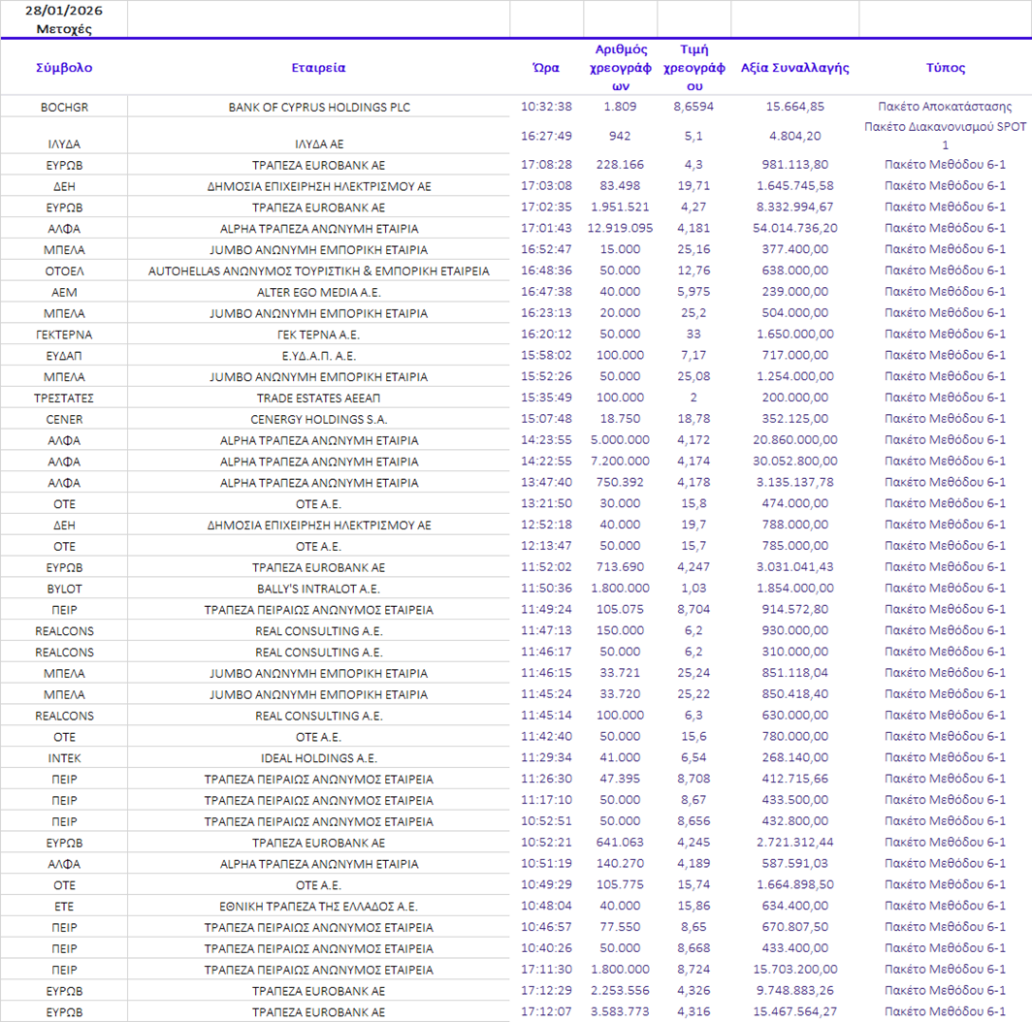Click the ΤΡΕΣΤΑΤΕΣ symbol cell
Screen dimensions: 1032x1022
pyautogui.click(x=64, y=399)
